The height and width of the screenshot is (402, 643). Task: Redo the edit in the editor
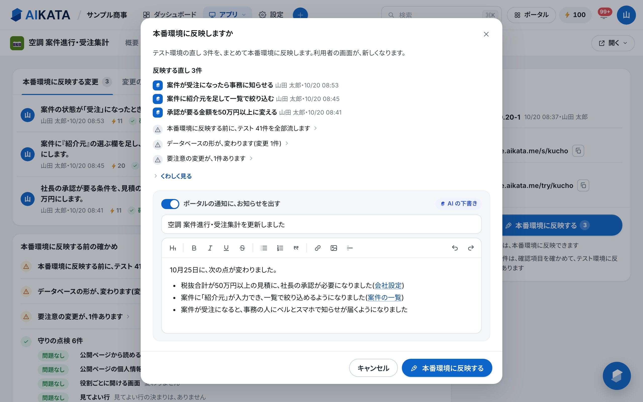tap(471, 248)
